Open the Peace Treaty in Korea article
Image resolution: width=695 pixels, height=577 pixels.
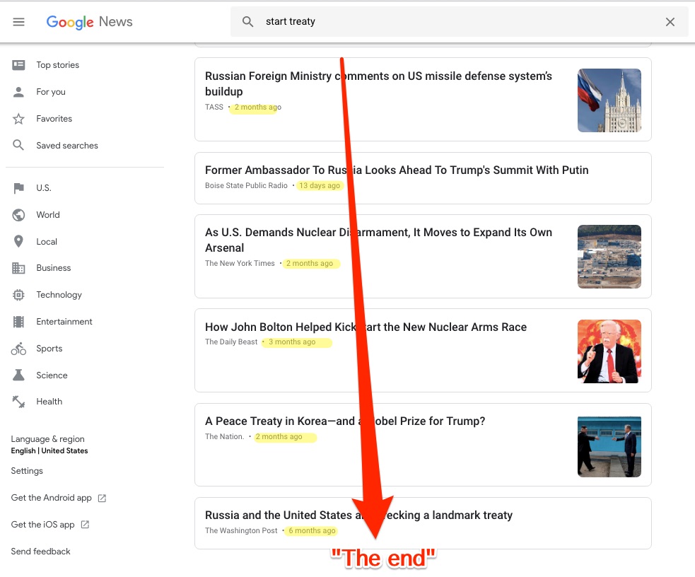(345, 421)
